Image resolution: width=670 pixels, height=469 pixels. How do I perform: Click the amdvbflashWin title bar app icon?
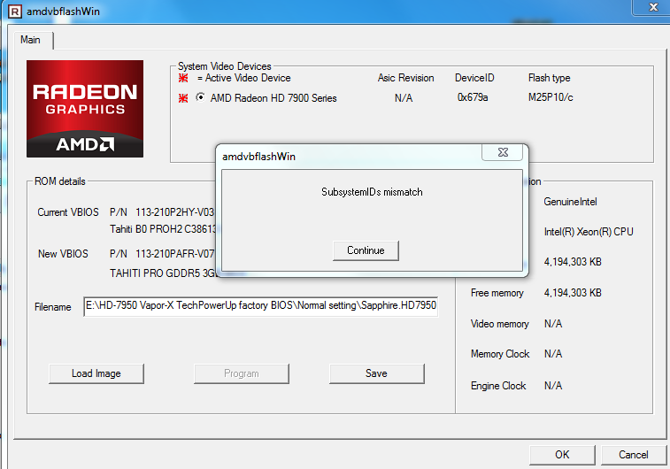[14, 12]
